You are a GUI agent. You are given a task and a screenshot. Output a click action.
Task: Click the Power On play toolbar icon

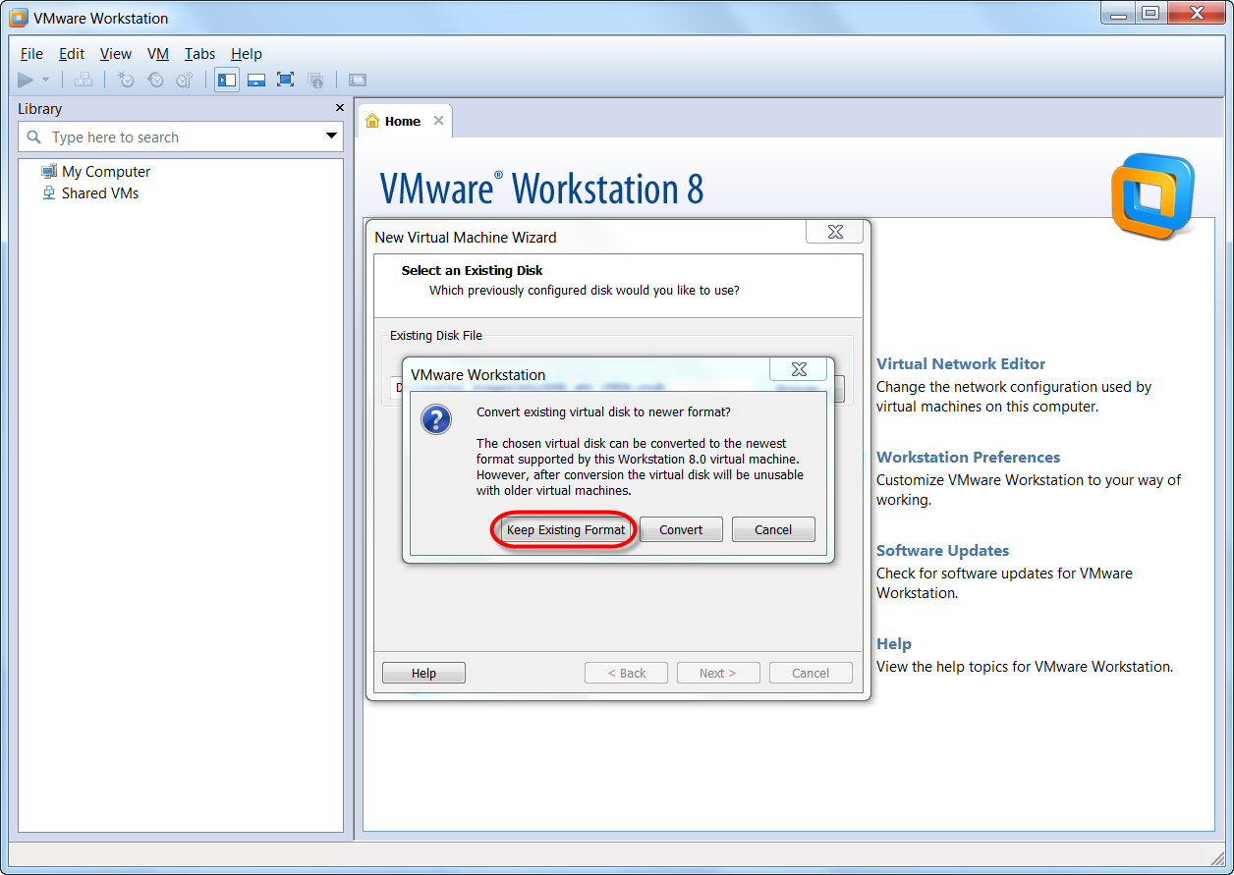tap(26, 80)
